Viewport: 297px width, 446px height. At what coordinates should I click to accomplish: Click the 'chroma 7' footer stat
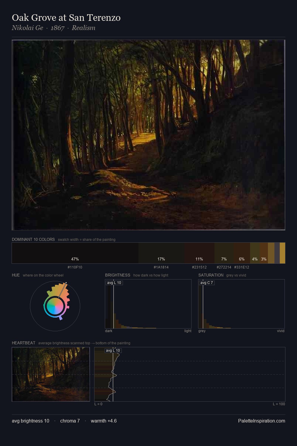click(x=70, y=421)
